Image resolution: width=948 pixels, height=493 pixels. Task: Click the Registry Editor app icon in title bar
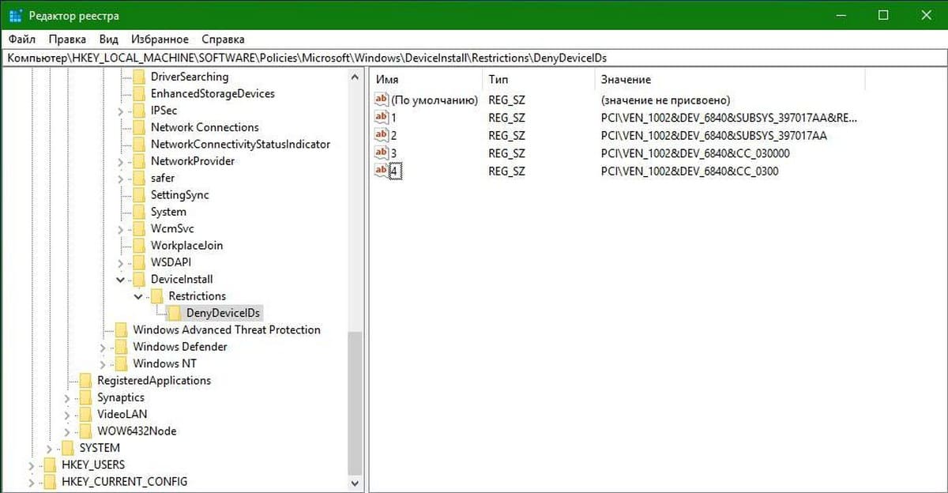[x=15, y=15]
